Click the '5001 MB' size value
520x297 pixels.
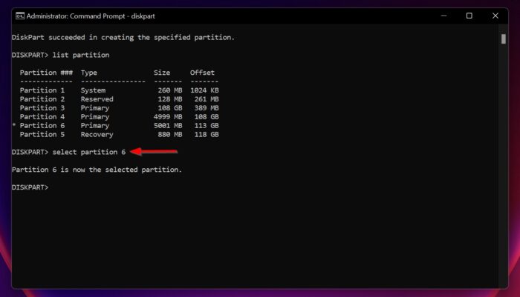pos(168,125)
